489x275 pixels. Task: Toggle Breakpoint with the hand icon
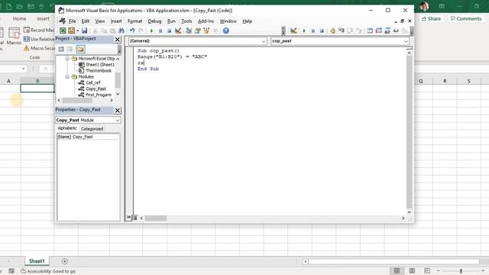pos(333,31)
